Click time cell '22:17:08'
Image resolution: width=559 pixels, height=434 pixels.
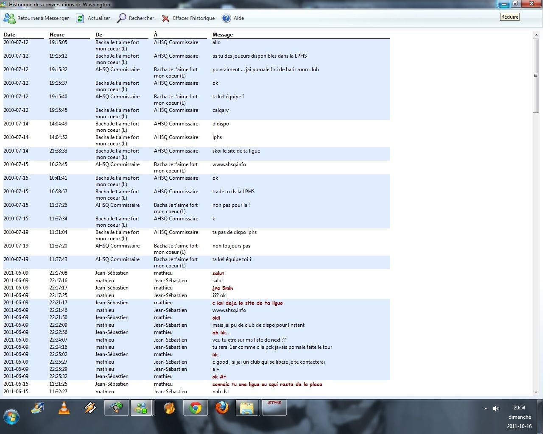(x=58, y=273)
